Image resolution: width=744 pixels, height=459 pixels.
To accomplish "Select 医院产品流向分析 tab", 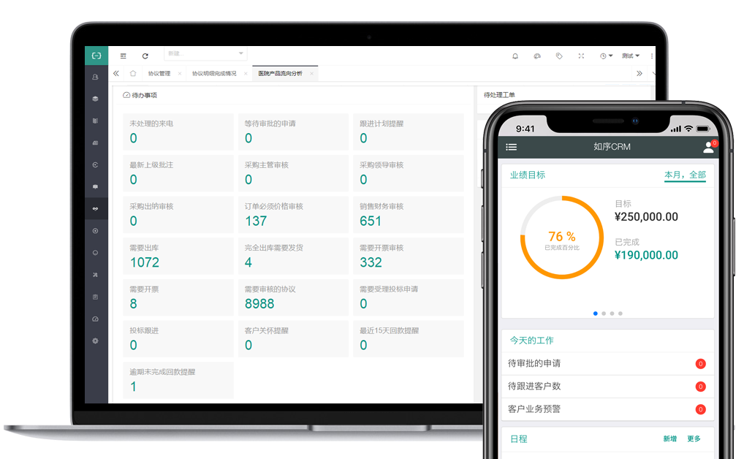I will pyautogui.click(x=280, y=74).
